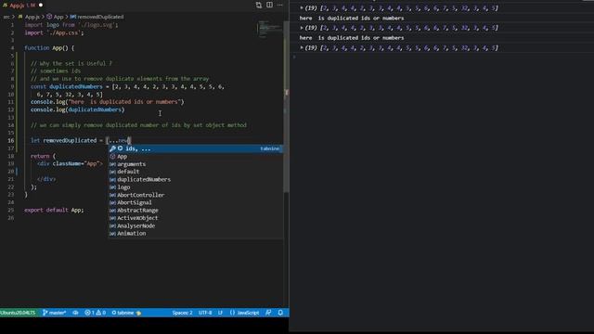Viewport: 594px width, 334px height.
Task: Click the import logo from './logo.svg' line
Action: [x=71, y=25]
